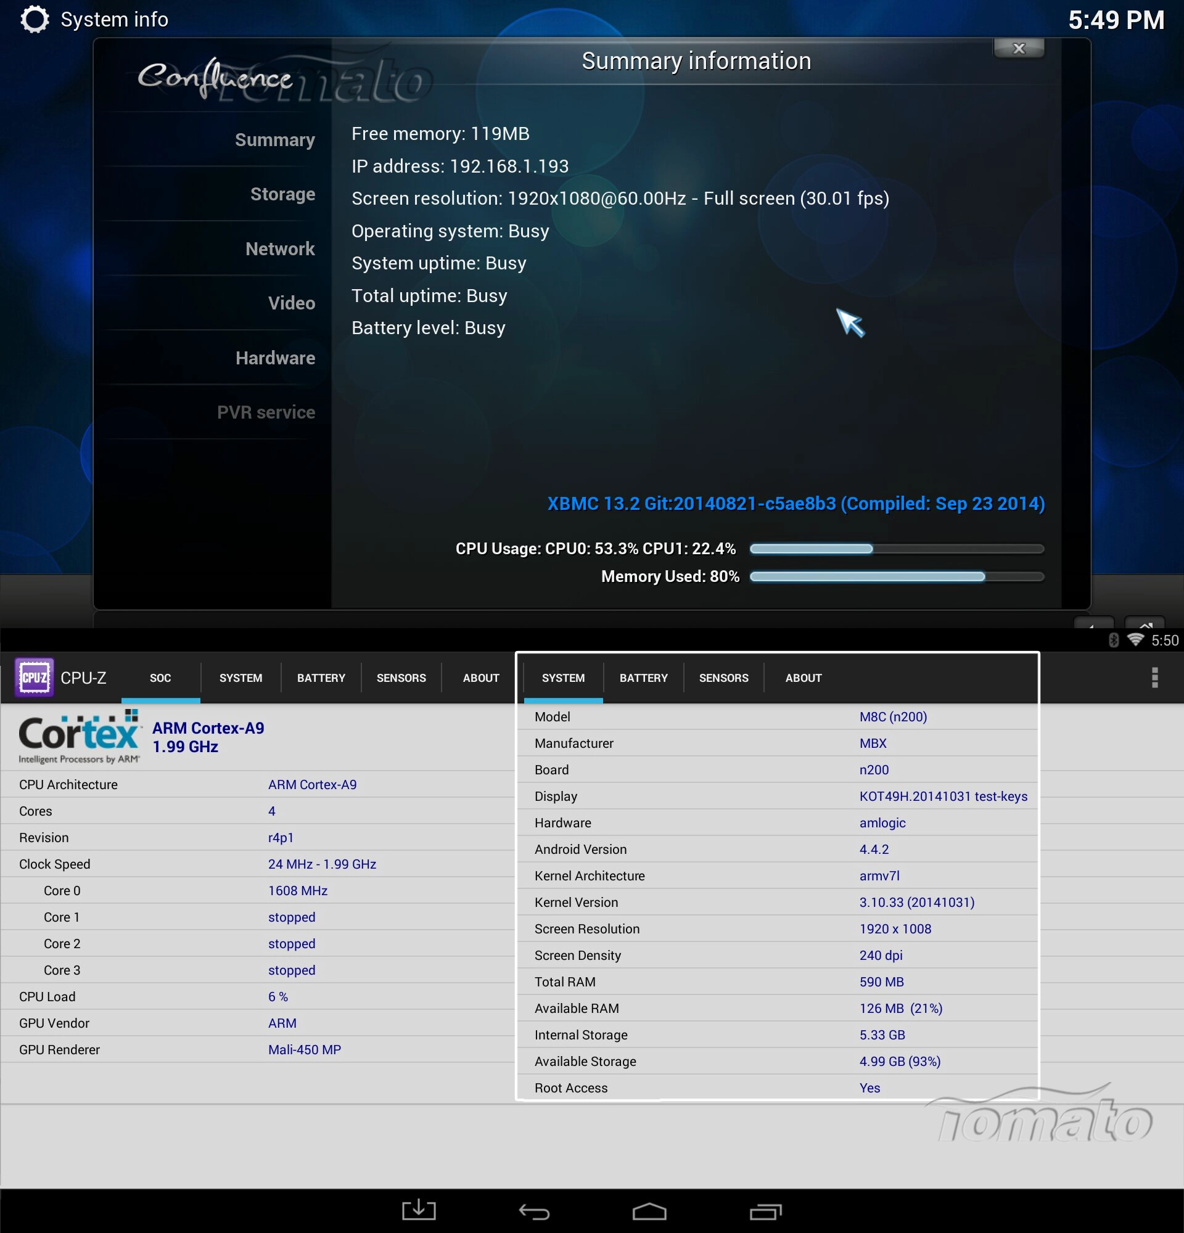This screenshot has width=1184, height=1233.
Task: Select the highlighted SYSTEM tab
Action: click(x=564, y=678)
